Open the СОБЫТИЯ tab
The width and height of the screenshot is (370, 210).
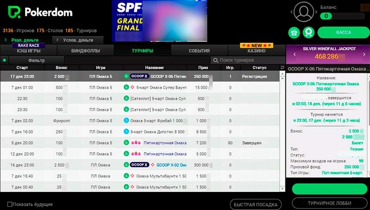click(199, 51)
